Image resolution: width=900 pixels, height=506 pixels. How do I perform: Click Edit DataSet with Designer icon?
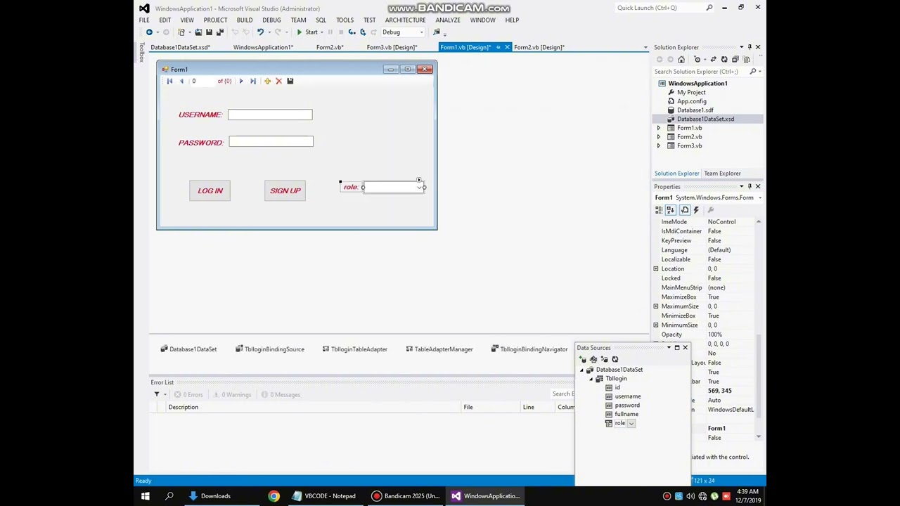coord(593,359)
